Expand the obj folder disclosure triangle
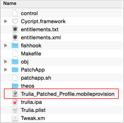Image resolution: width=124 pixels, height=123 pixels. point(6,62)
